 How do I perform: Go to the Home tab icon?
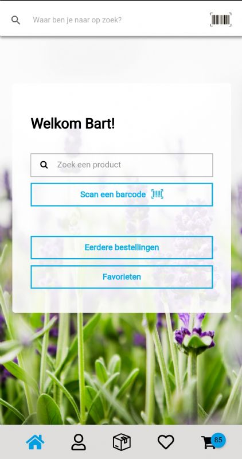pyautogui.click(x=35, y=442)
